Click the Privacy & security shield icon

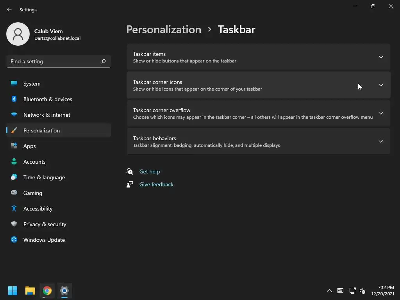pos(14,224)
